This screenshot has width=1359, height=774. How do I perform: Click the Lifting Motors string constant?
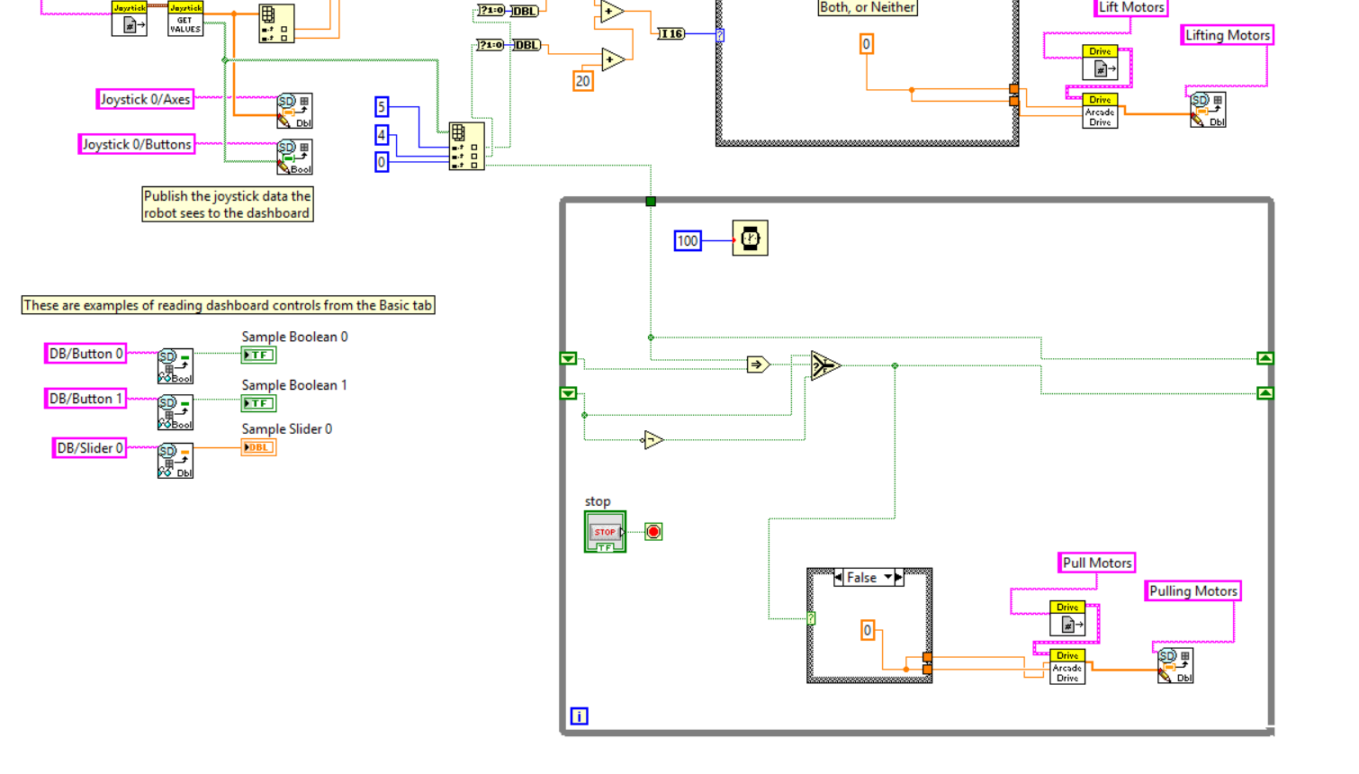pos(1228,35)
